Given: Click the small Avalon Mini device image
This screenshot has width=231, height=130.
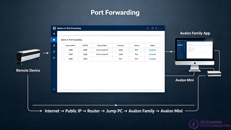Looking at the screenshot, I should click(214, 74).
